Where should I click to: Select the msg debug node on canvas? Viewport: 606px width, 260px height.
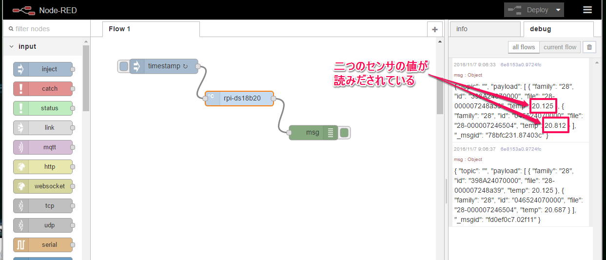tap(313, 132)
